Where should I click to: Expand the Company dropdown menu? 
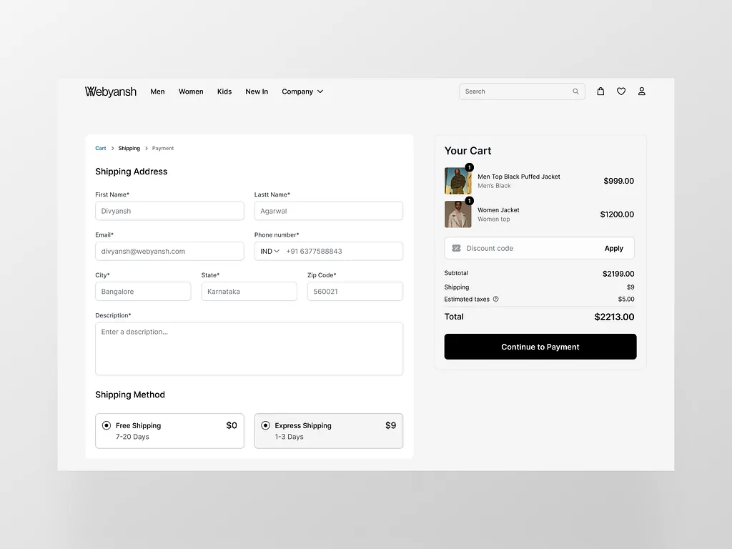point(302,91)
